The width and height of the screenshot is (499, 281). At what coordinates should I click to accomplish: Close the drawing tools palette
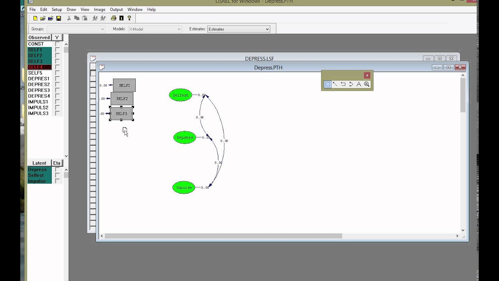point(367,75)
